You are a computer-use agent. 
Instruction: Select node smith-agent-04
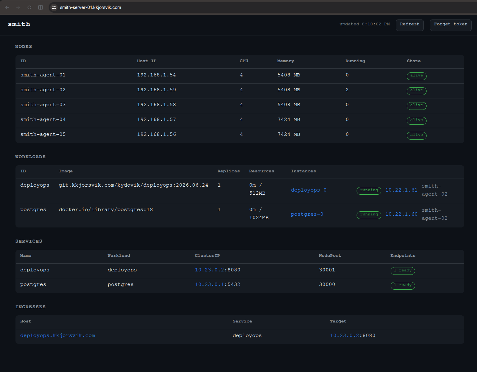pos(43,119)
